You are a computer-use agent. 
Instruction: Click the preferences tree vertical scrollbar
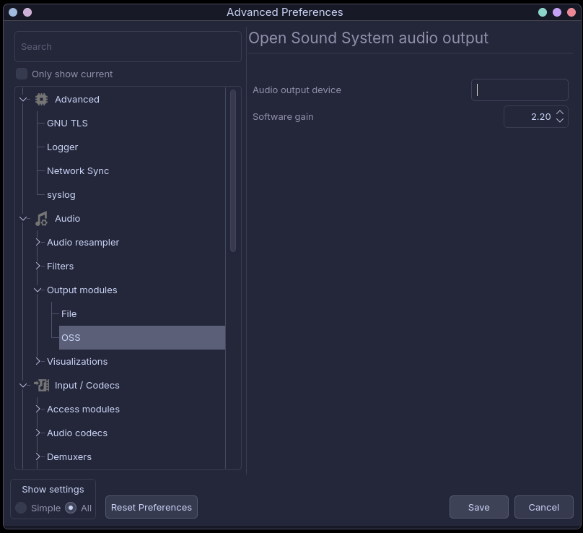[x=233, y=170]
